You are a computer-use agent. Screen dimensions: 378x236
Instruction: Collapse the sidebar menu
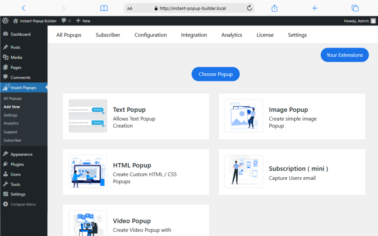click(20, 204)
